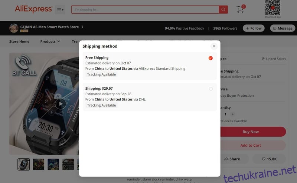
Task: Click the "Tracking Available" tag under DHL shipping
Action: pyautogui.click(x=101, y=105)
